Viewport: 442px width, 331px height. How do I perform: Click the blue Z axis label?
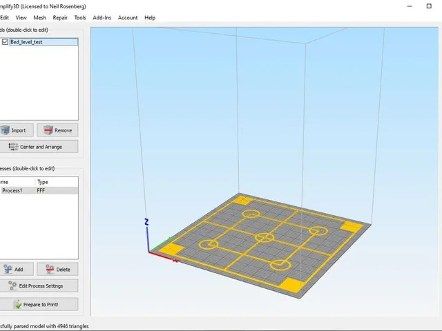[x=146, y=222]
